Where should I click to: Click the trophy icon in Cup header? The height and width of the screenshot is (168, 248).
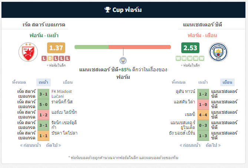[x=108, y=10]
